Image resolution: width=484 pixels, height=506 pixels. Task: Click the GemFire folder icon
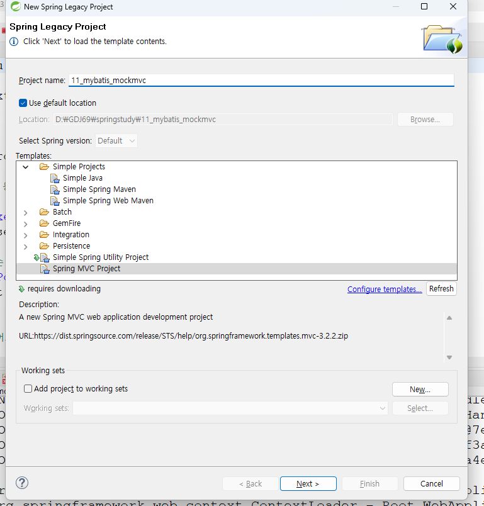pyautogui.click(x=44, y=223)
